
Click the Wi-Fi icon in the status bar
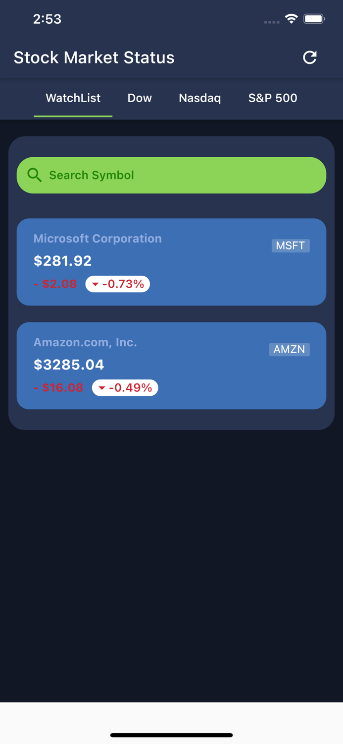(291, 18)
